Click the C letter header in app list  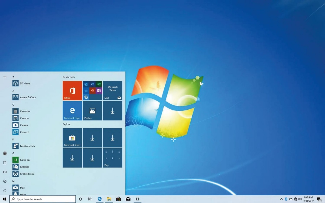(x=13, y=105)
